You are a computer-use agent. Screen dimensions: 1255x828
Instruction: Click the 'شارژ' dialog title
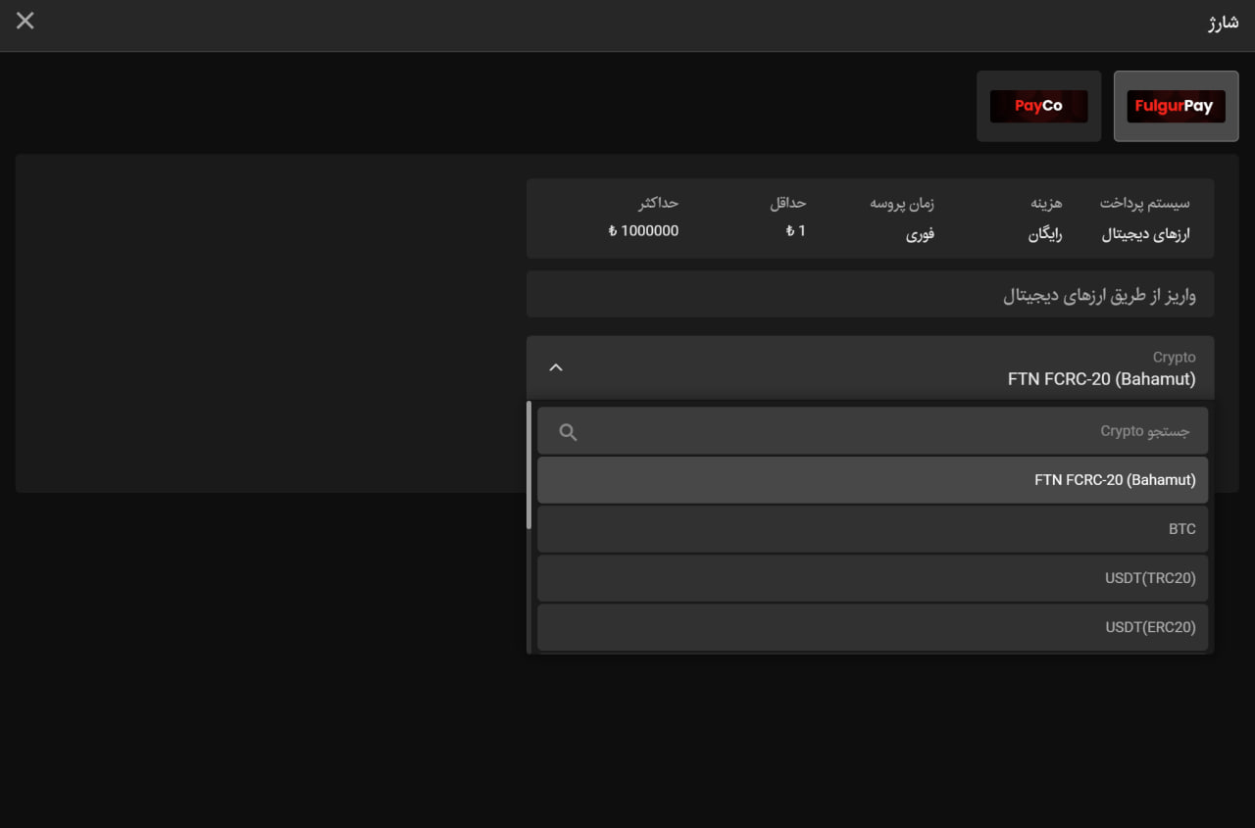tap(1223, 23)
